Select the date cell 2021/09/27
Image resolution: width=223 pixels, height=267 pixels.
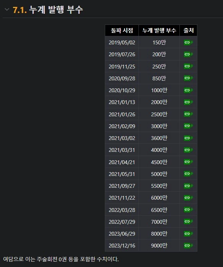point(122,186)
